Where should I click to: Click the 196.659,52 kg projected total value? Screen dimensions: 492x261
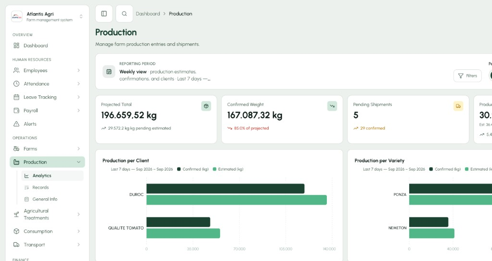click(x=129, y=115)
